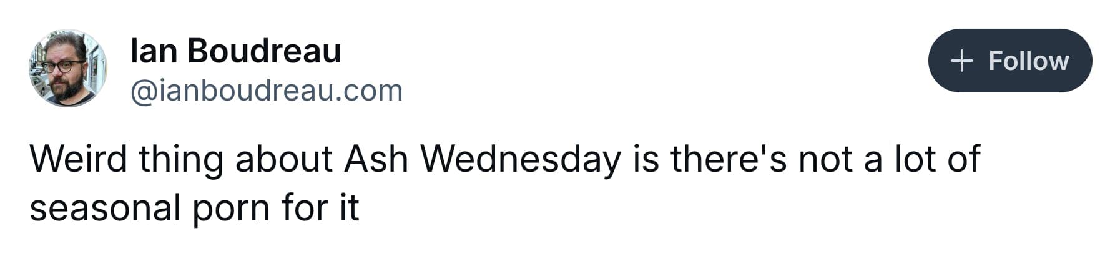Screen dimensions: 1110x256
Task: Select the word "Weird" in the post
Action: [78, 160]
